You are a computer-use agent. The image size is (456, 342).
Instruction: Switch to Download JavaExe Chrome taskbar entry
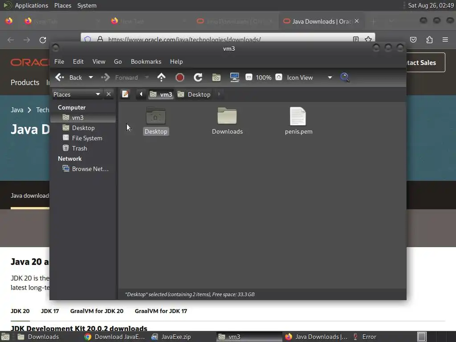[x=114, y=337]
